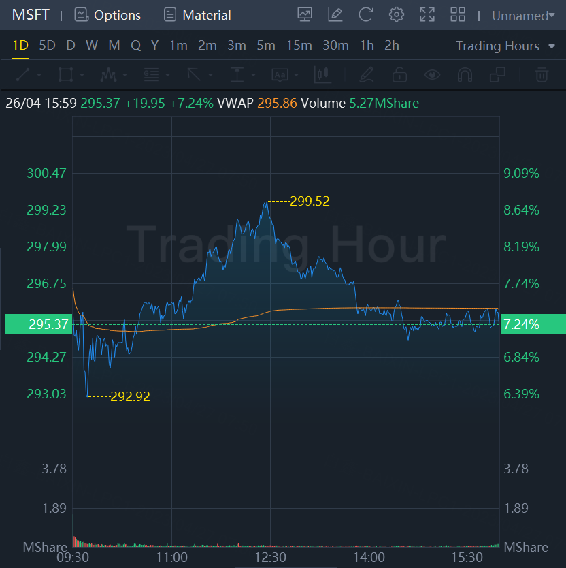The width and height of the screenshot is (566, 568).
Task: Expand the rectangle shape tool dropdown arrow
Action: tap(82, 75)
